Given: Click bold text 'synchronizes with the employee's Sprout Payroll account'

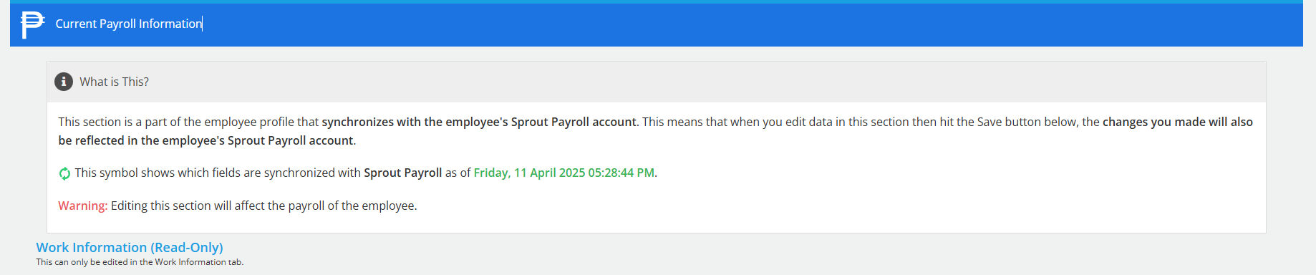Looking at the screenshot, I should [479, 122].
